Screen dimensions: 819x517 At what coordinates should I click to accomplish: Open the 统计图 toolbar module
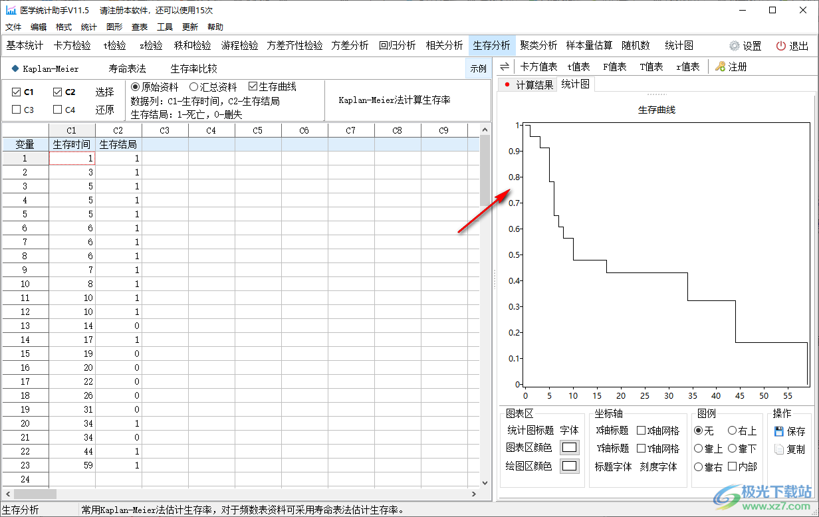(679, 45)
